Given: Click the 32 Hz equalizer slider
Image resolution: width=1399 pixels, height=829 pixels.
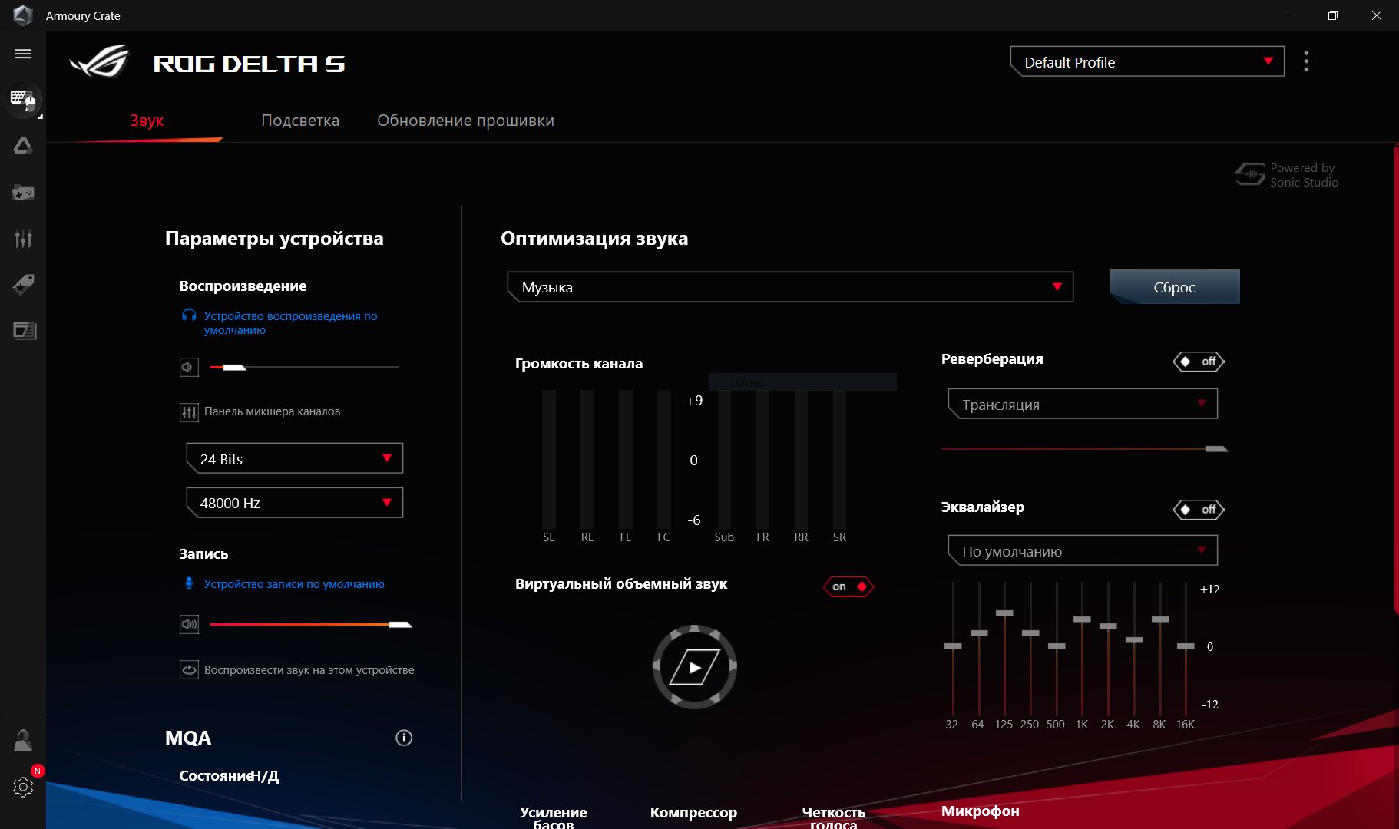Looking at the screenshot, I should coord(953,646).
